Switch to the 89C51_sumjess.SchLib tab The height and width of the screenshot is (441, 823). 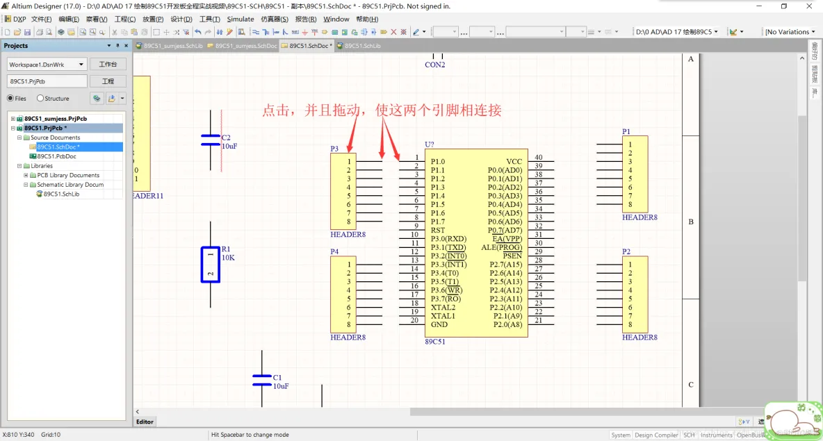(170, 46)
